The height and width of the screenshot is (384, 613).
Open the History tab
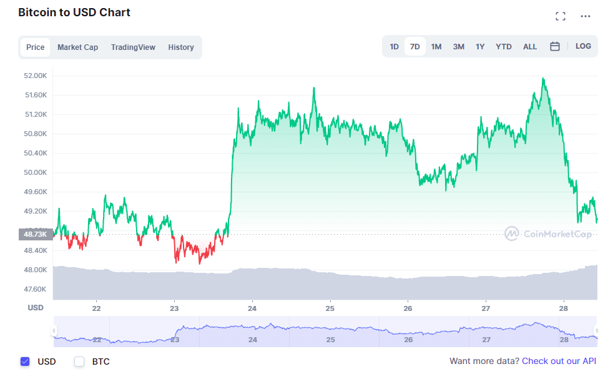pos(180,47)
